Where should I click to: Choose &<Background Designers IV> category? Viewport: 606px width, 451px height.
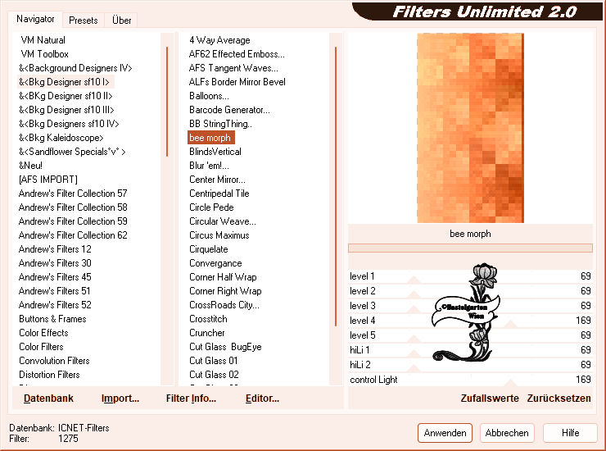point(75,68)
